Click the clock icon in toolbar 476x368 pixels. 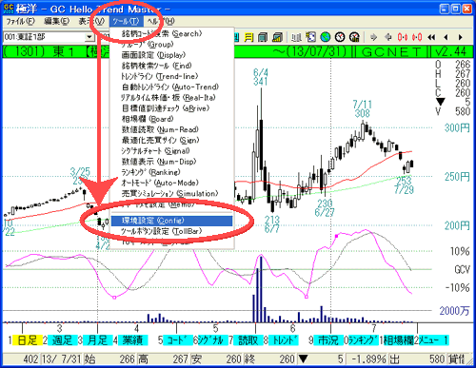point(340,37)
